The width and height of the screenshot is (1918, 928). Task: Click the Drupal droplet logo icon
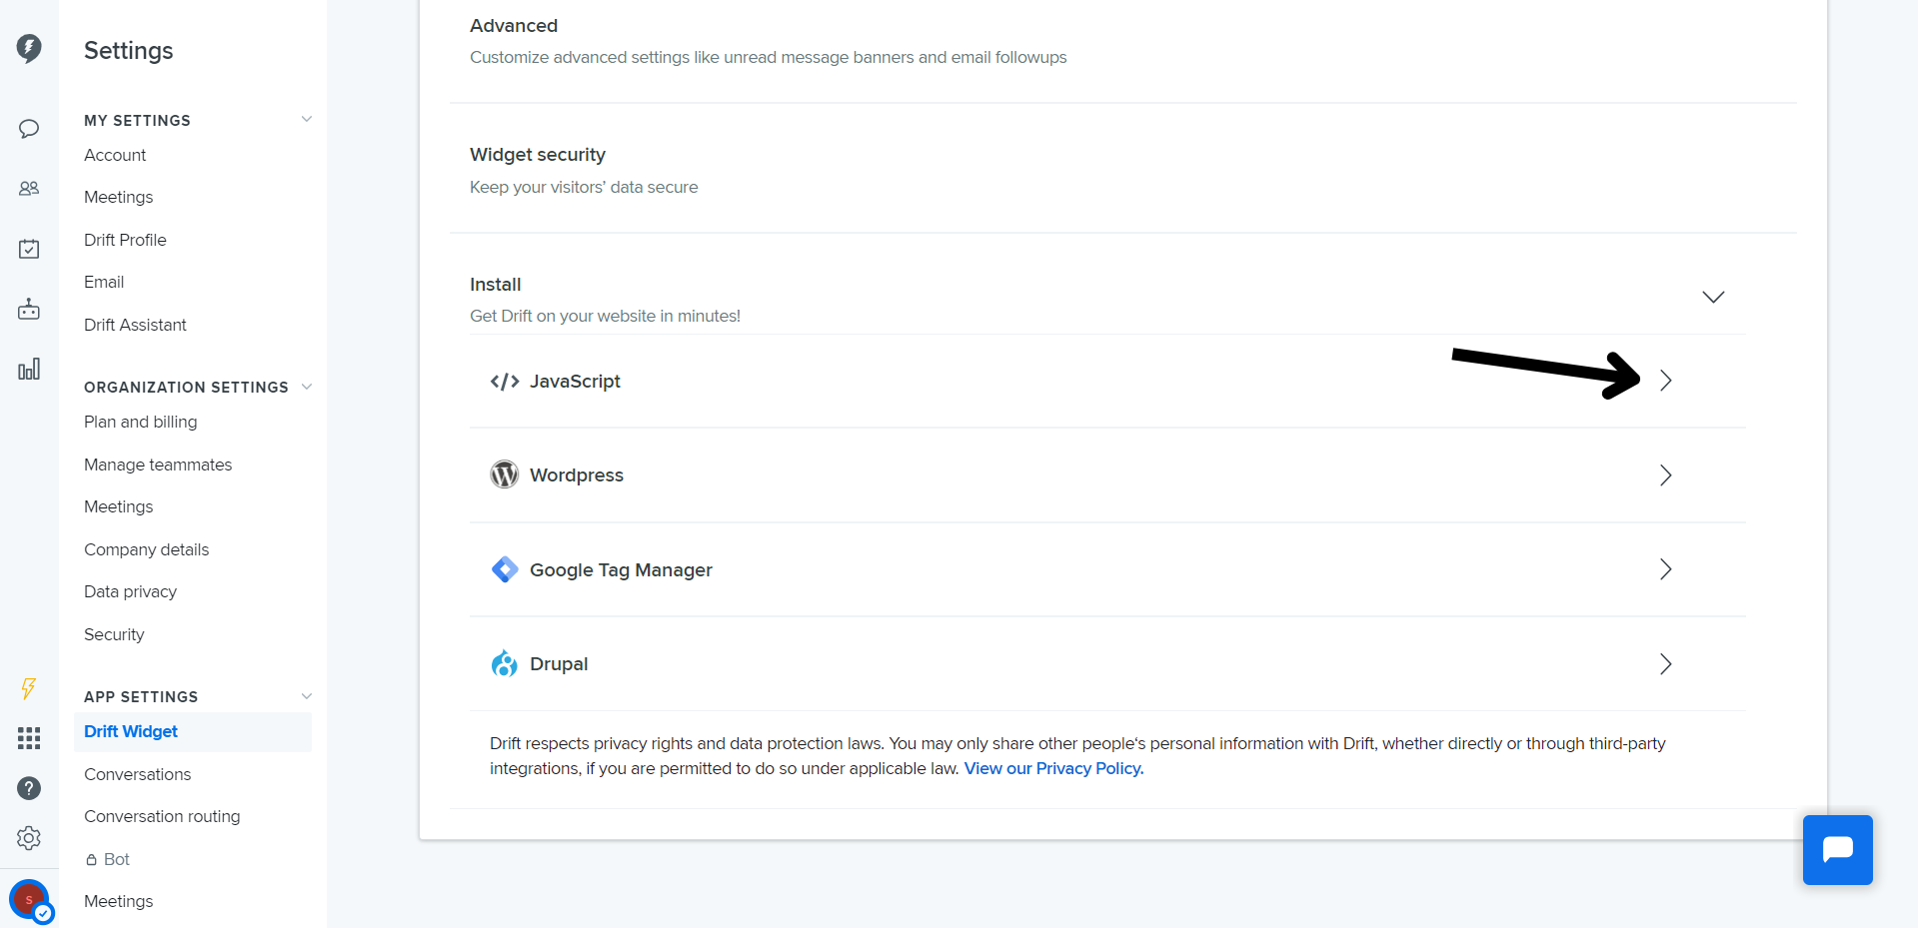coord(505,663)
